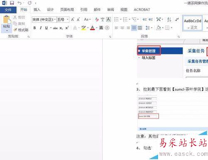Toggle italic formatting
208x160 pixels.
(x=41, y=28)
